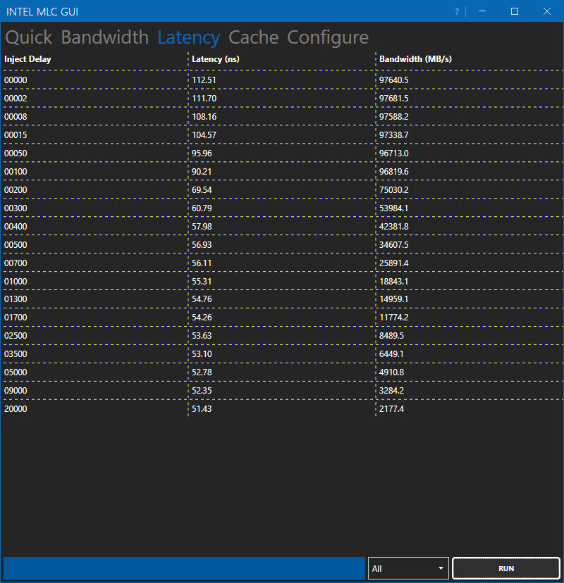Select the Latency tab
This screenshot has width=564, height=583.
(x=189, y=37)
